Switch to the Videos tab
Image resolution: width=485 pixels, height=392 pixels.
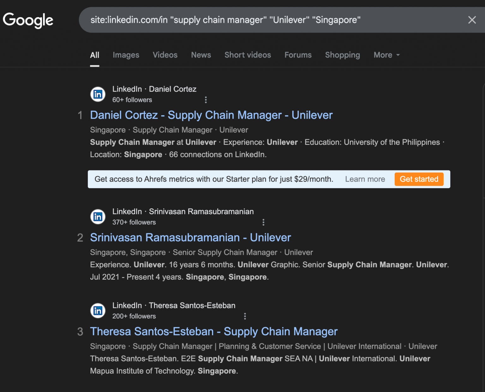[x=165, y=55]
